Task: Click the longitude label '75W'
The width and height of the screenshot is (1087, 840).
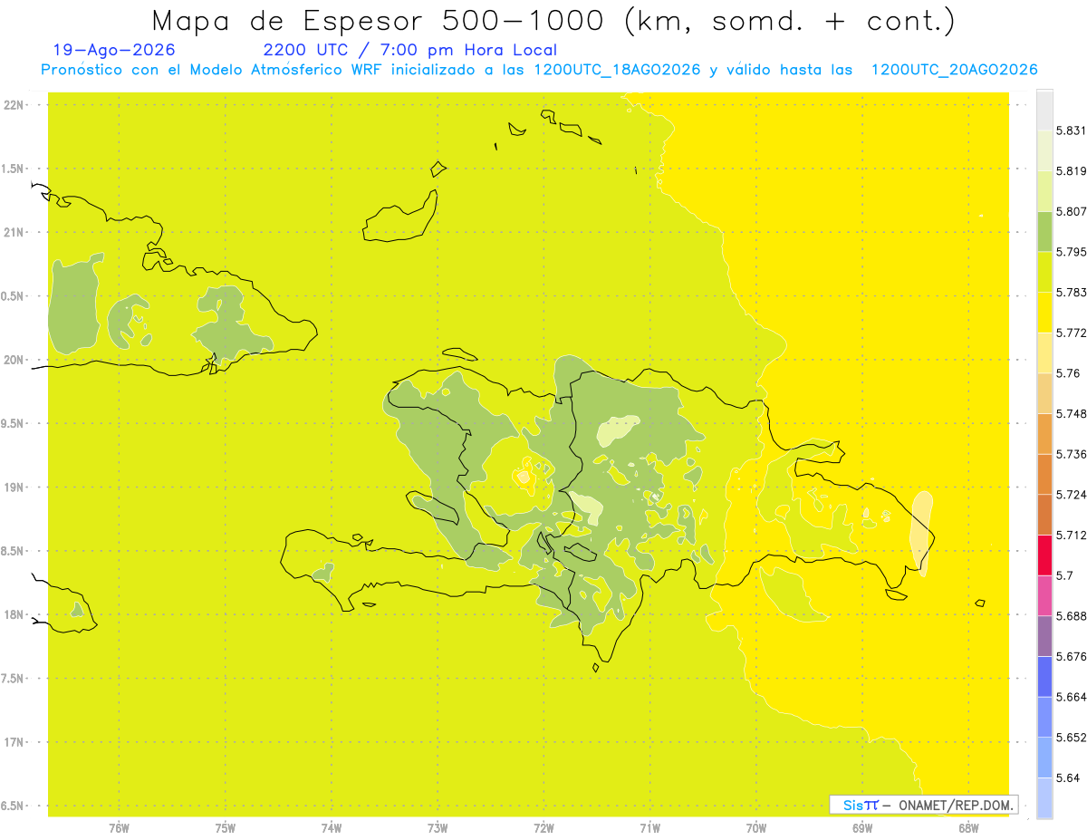Action: [x=225, y=827]
